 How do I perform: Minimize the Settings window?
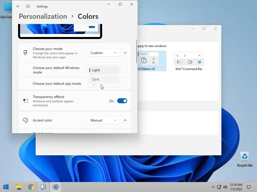[x=109, y=4]
